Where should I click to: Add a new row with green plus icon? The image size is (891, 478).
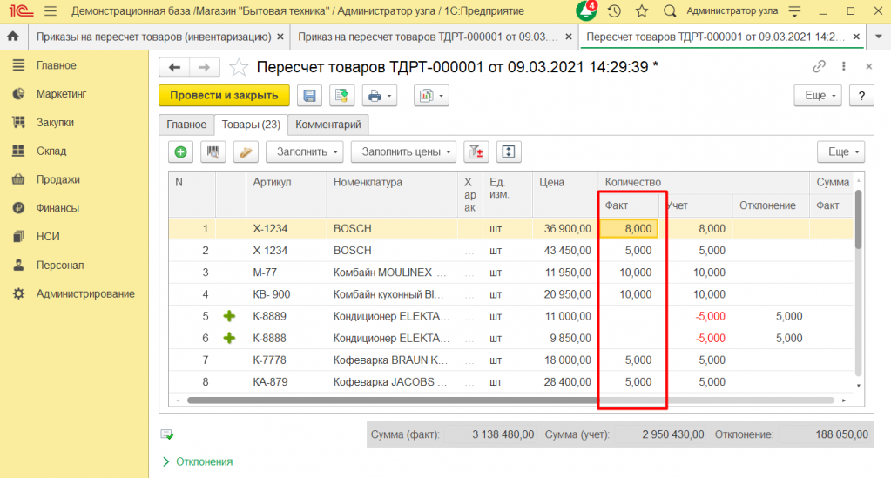180,151
